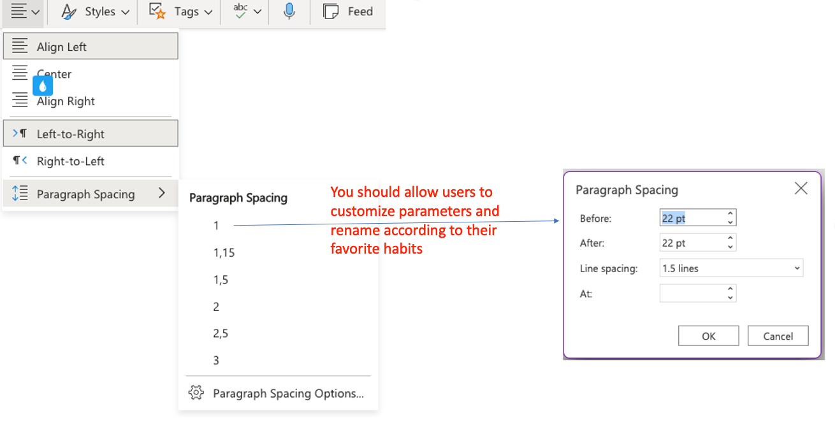
Task: Decrease the After value with its down arrow
Action: click(x=730, y=247)
